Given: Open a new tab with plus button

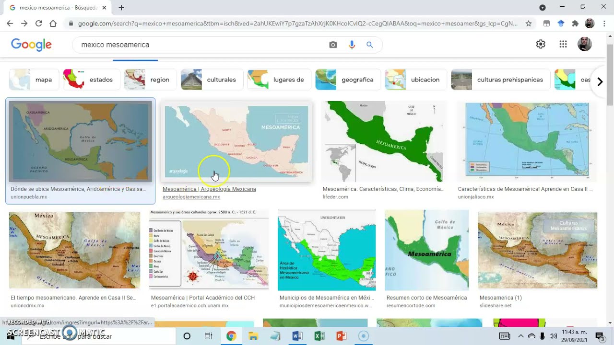Looking at the screenshot, I should pyautogui.click(x=121, y=8).
